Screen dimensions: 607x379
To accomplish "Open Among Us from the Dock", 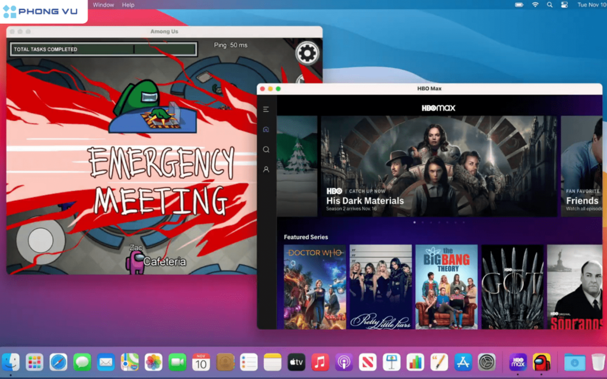I will [x=541, y=362].
